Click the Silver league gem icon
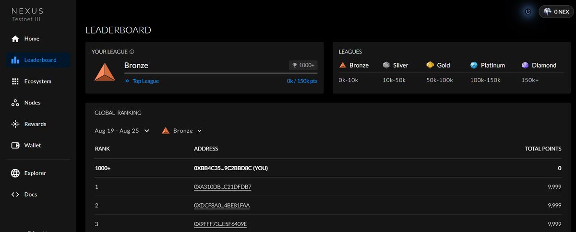 [386, 65]
